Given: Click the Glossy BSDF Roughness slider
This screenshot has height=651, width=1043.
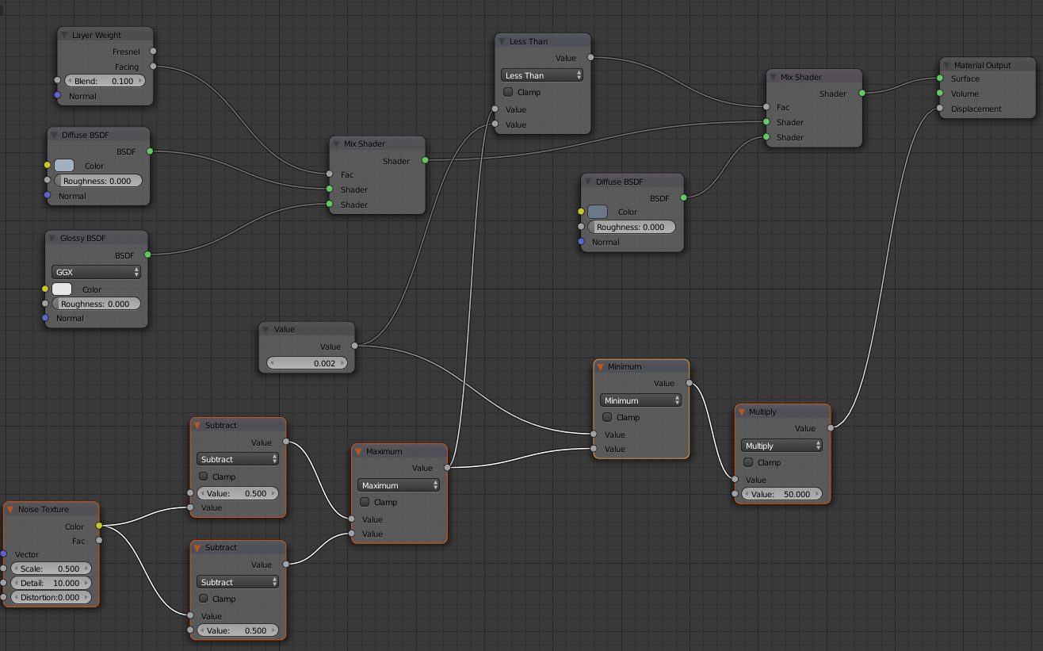Looking at the screenshot, I should pos(96,304).
